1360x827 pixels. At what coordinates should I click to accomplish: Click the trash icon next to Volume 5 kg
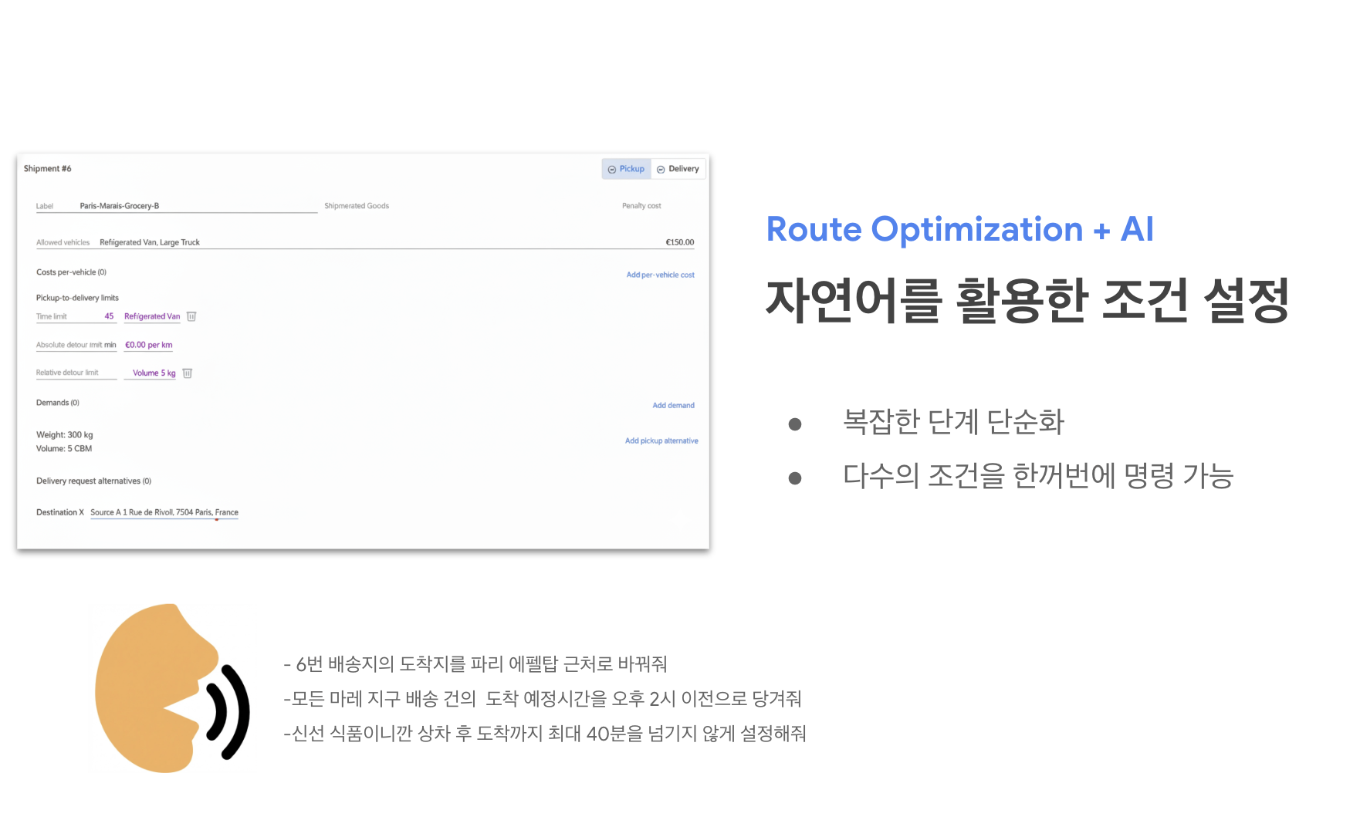(188, 373)
